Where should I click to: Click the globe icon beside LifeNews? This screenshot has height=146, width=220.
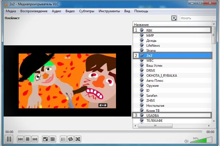click(142, 45)
